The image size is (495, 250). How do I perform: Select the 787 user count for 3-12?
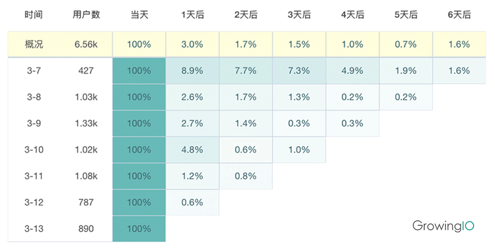pyautogui.click(x=86, y=202)
